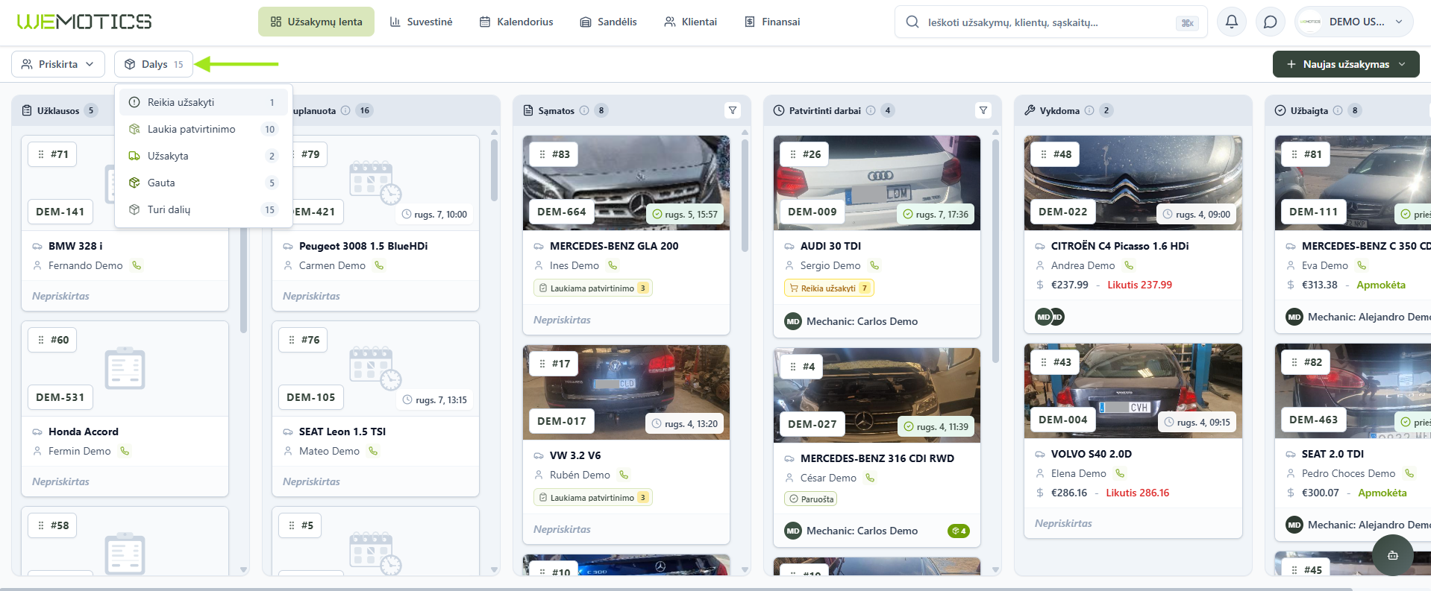
Task: Call Andrea Demo via phone icon
Action: point(1129,265)
